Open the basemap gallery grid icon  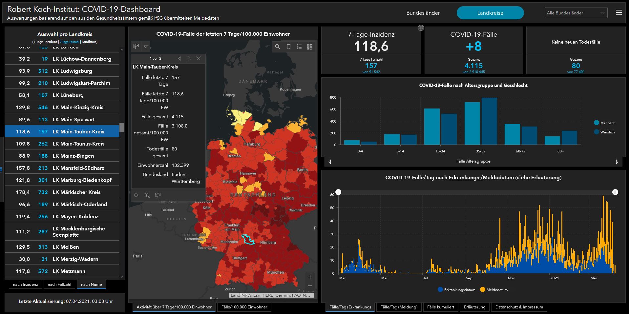pos(309,47)
